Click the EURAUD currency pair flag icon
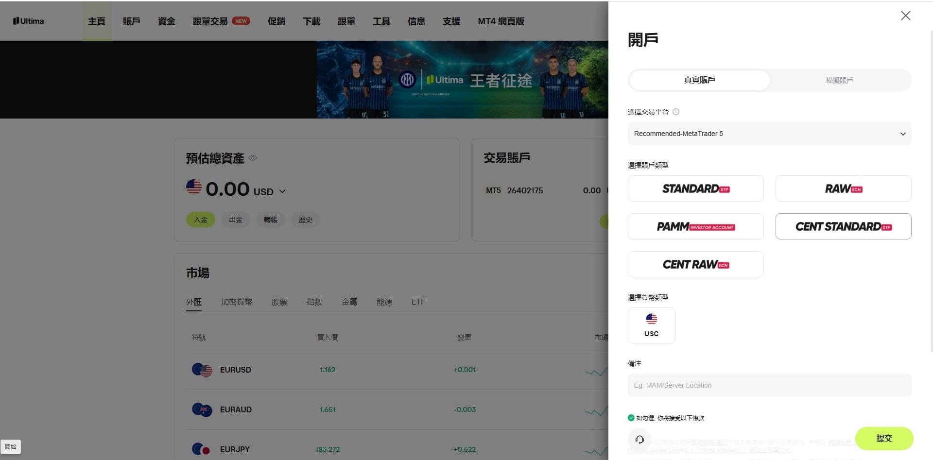The image size is (933, 460). [x=202, y=410]
